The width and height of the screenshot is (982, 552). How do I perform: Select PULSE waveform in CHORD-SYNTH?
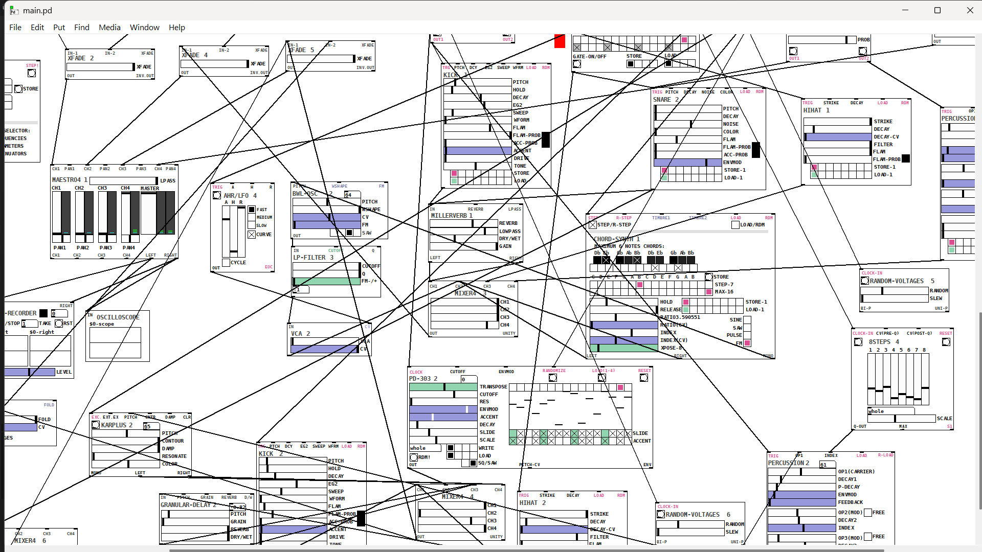pos(747,335)
